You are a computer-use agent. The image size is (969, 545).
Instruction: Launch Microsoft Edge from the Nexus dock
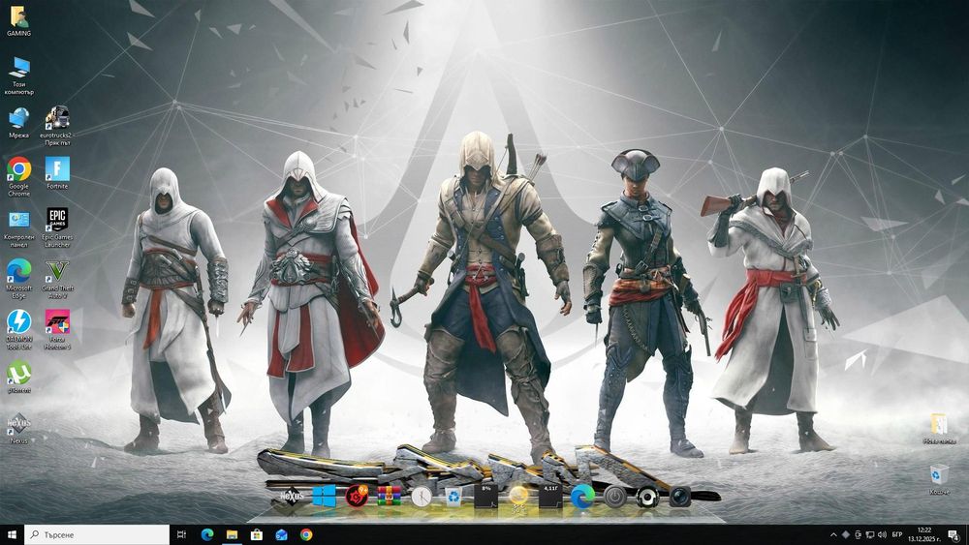click(582, 497)
